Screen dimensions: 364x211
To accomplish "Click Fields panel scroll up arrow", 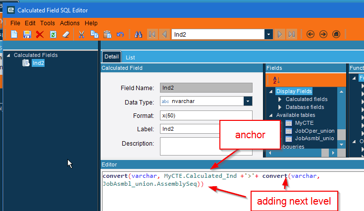I will (342, 92).
